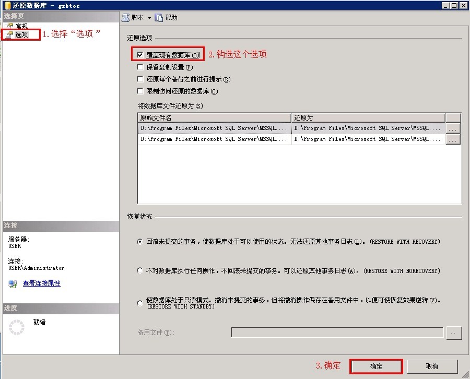
Task: Click first row 还原为 path cell
Action: [x=368, y=128]
